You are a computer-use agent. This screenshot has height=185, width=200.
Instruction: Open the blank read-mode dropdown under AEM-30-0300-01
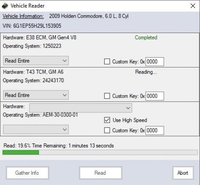click(36, 129)
